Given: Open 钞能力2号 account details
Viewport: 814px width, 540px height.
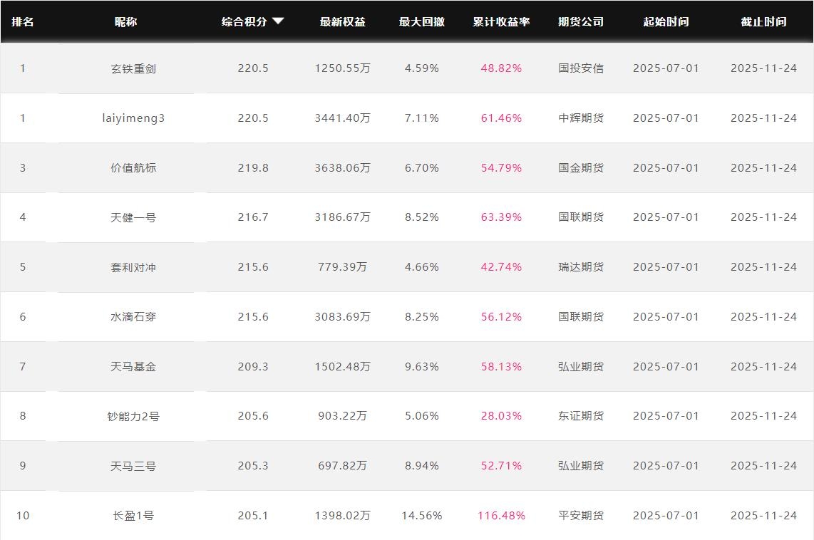Looking at the screenshot, I should (x=133, y=416).
